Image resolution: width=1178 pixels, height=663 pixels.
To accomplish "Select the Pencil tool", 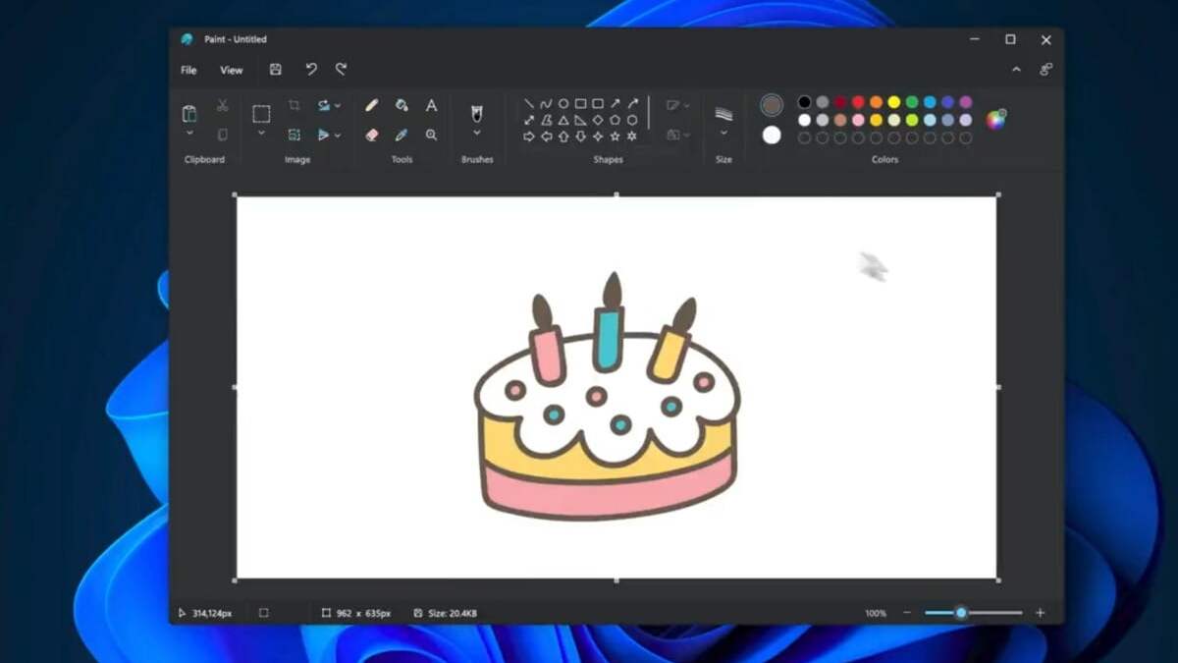I will point(372,105).
